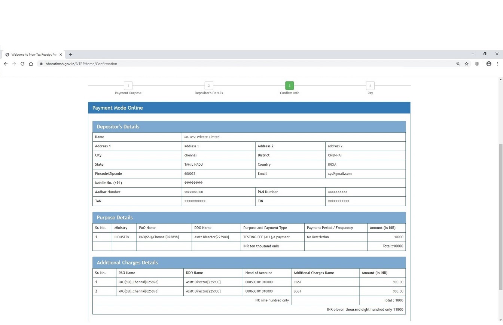Open Chrome three-dot menu
Viewport: 503px width, 325px height.
pos(497,64)
